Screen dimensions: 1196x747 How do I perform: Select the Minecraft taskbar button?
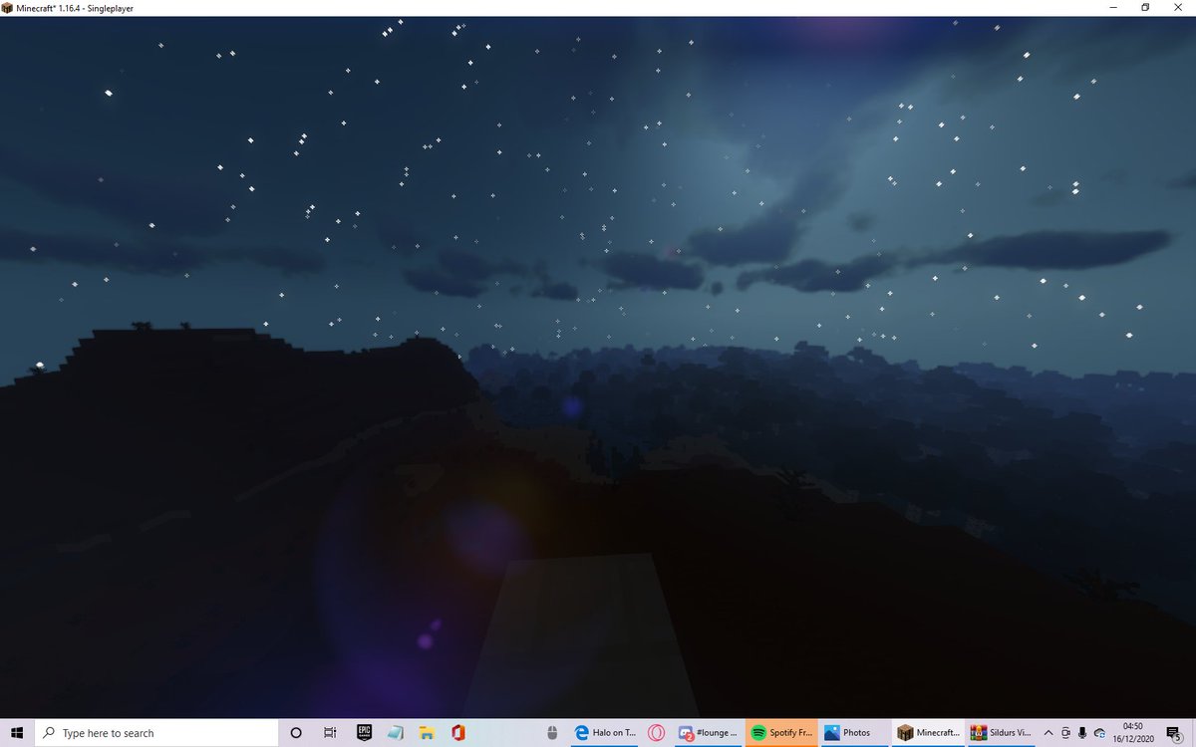pyautogui.click(x=927, y=733)
